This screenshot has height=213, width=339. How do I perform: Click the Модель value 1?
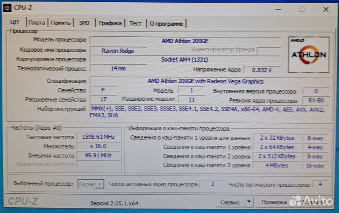(x=191, y=90)
